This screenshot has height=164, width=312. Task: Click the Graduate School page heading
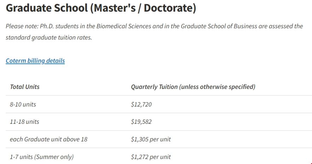[x=101, y=8]
